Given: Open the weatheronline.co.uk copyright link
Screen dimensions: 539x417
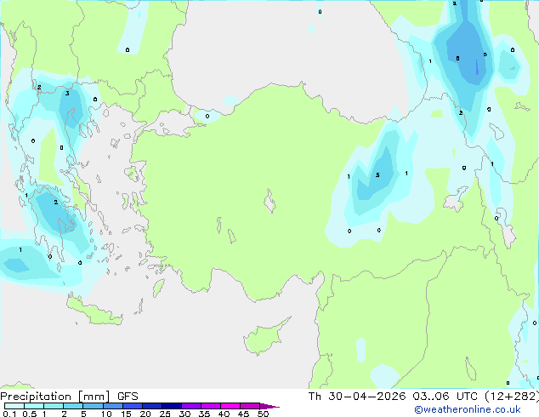Looking at the screenshot, I should (x=468, y=409).
